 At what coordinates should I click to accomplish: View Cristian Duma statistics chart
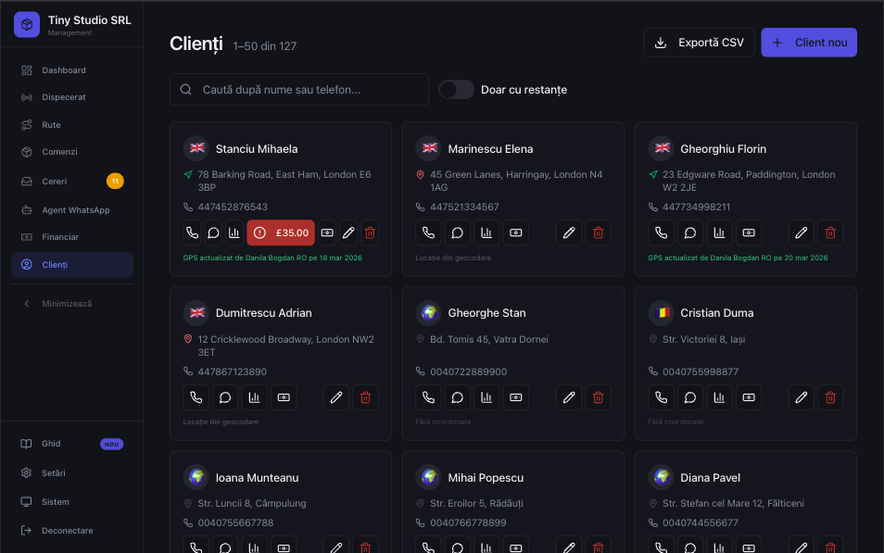[x=719, y=397]
